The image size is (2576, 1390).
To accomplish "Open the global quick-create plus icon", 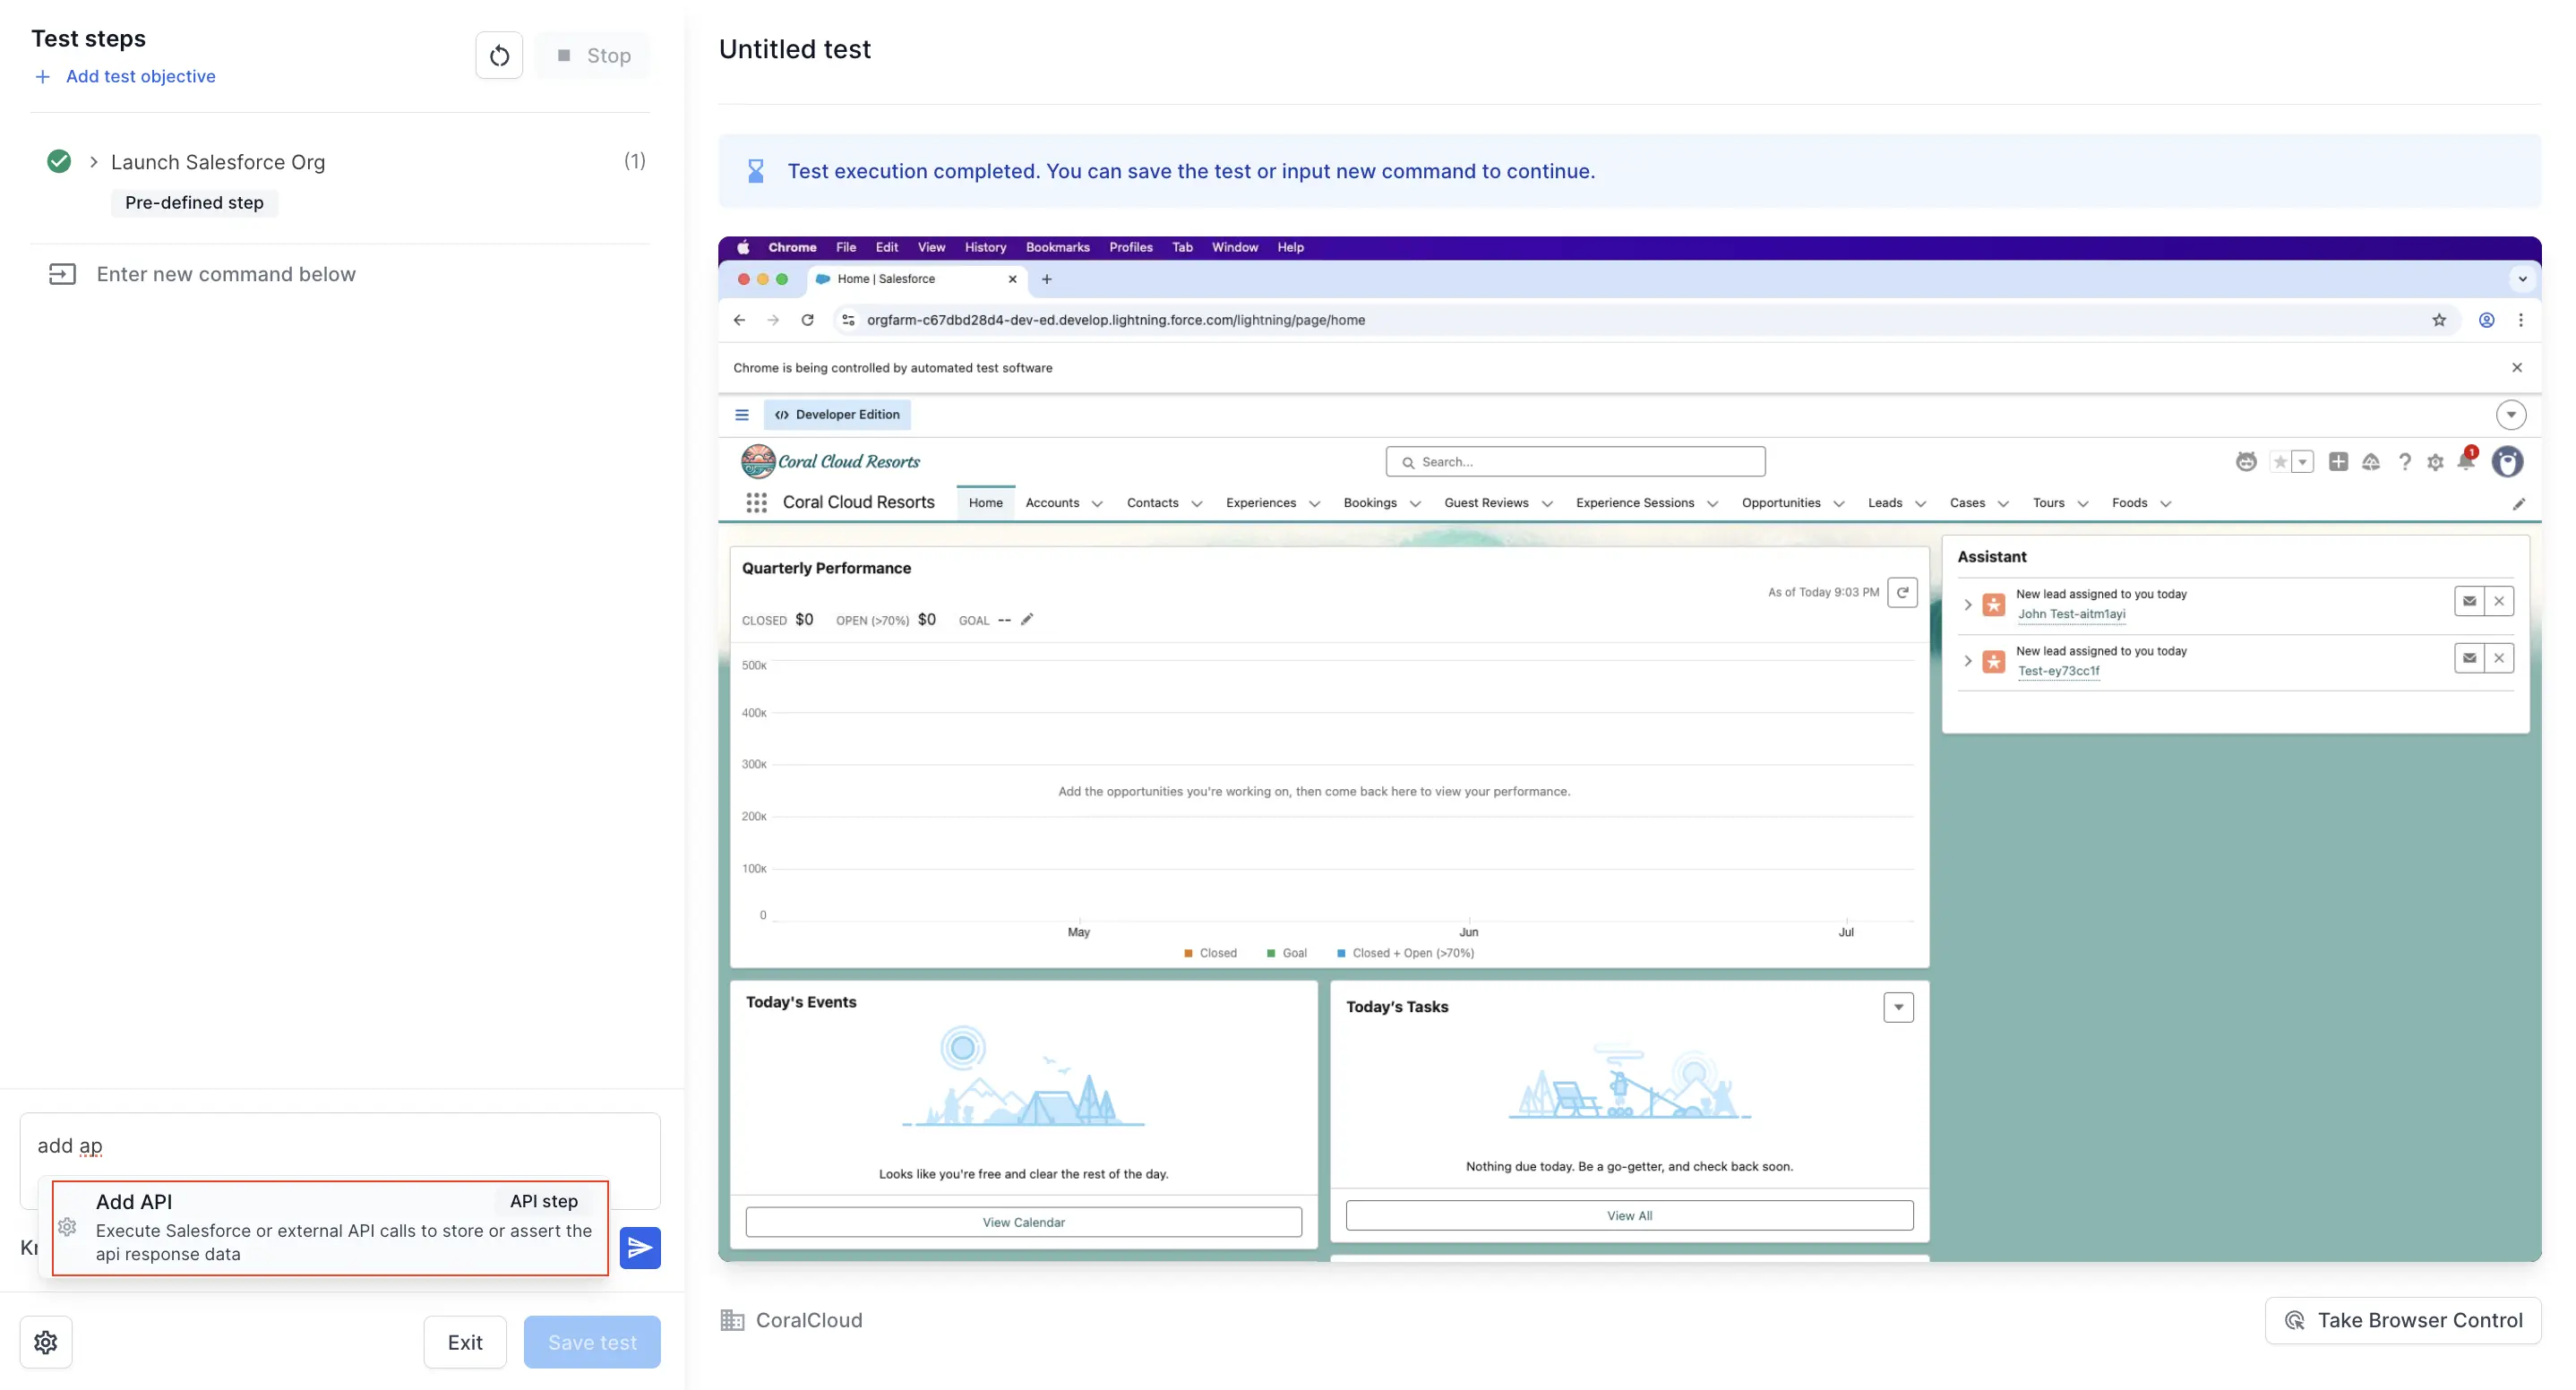I will point(2339,462).
